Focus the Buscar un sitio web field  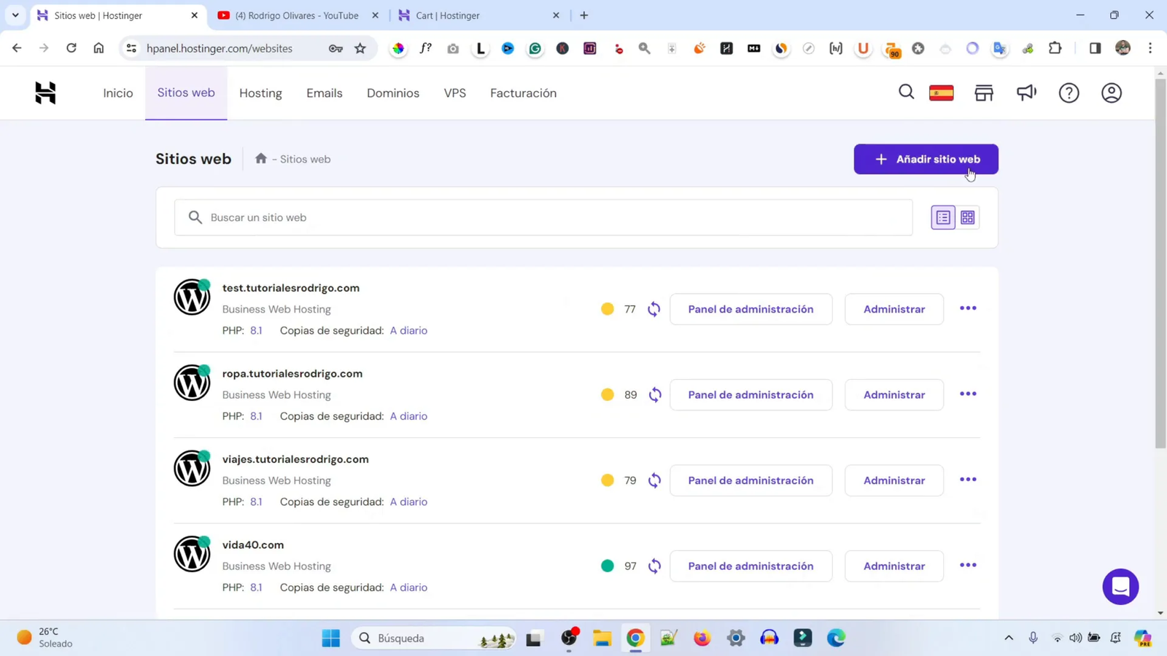tap(543, 217)
